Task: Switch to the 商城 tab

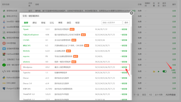Action: 43,23
